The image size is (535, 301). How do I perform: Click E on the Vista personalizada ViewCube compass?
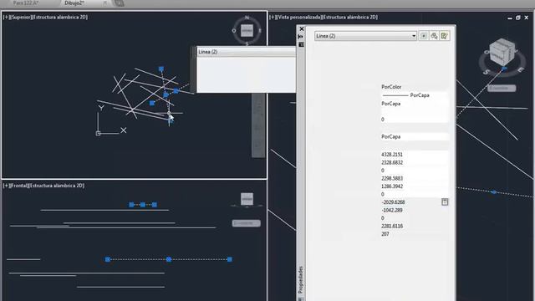520,70
